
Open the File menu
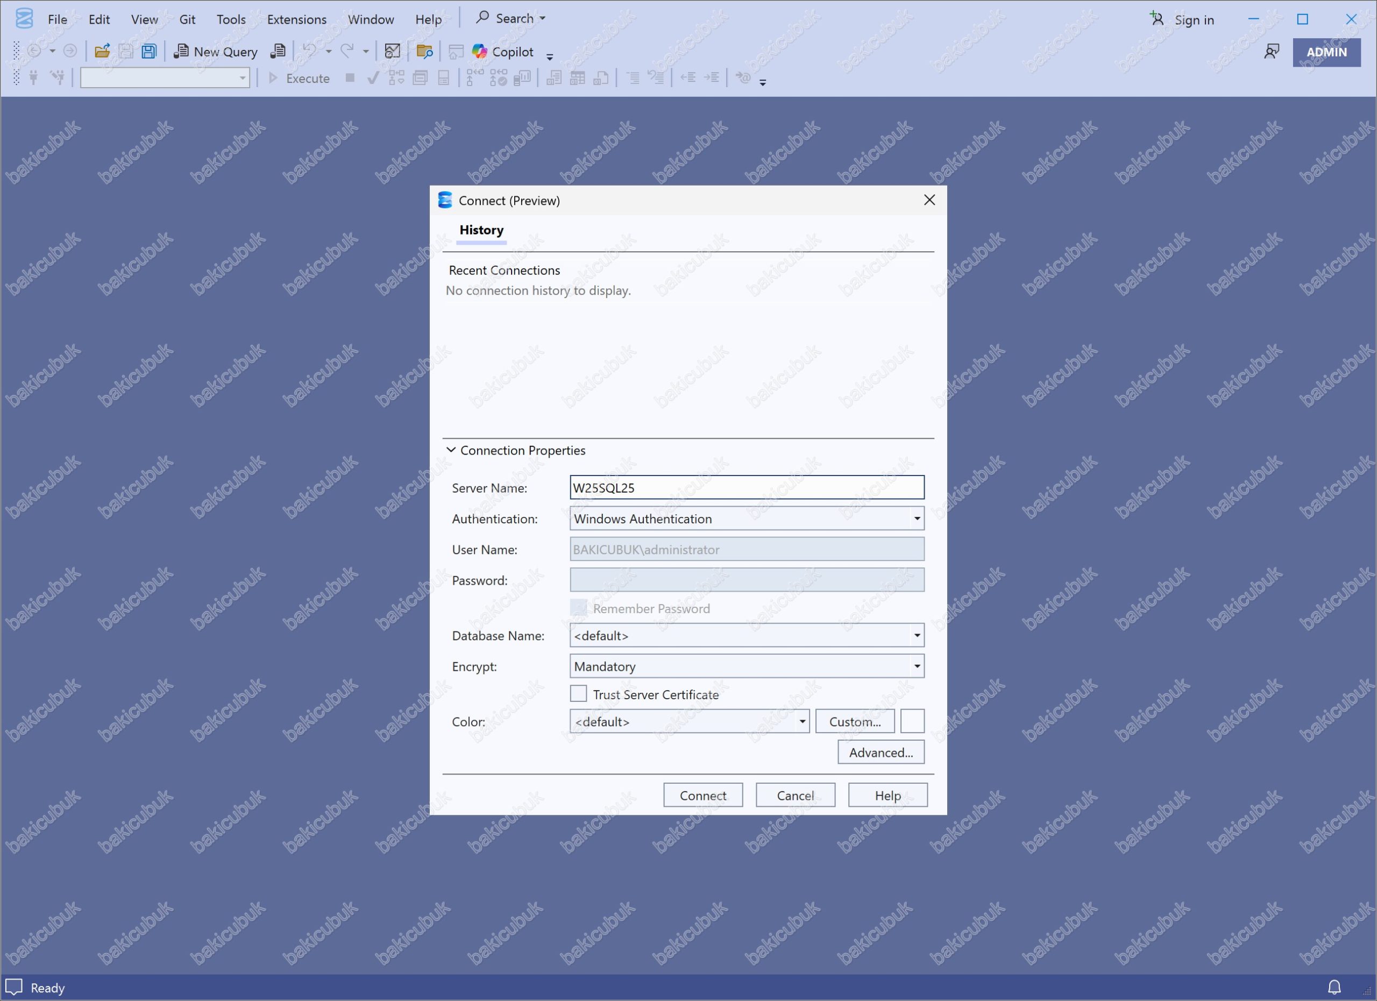click(58, 19)
